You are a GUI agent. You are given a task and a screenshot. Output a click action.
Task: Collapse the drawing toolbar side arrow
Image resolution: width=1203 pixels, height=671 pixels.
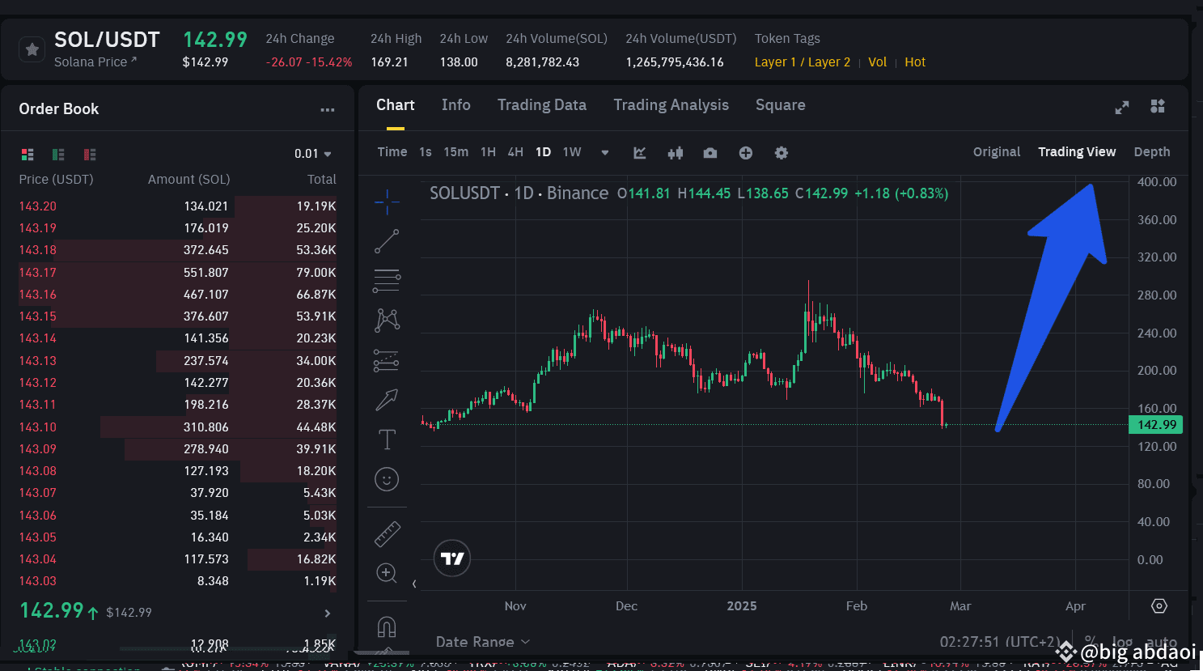pyautogui.click(x=414, y=584)
